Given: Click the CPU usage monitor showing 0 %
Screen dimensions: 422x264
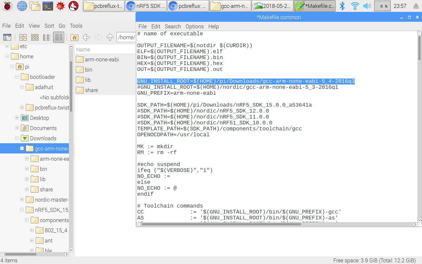Looking at the screenshot, I should [382, 6].
